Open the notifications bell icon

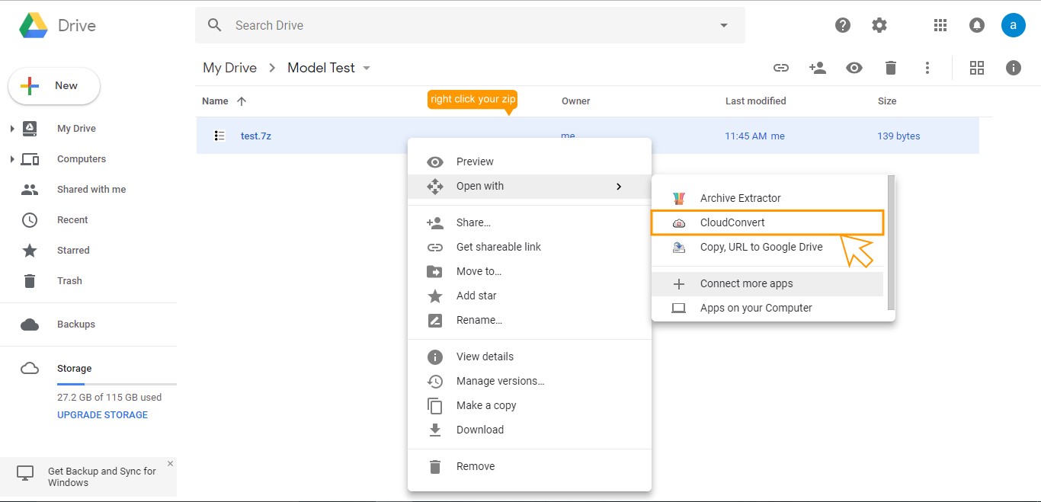976,25
